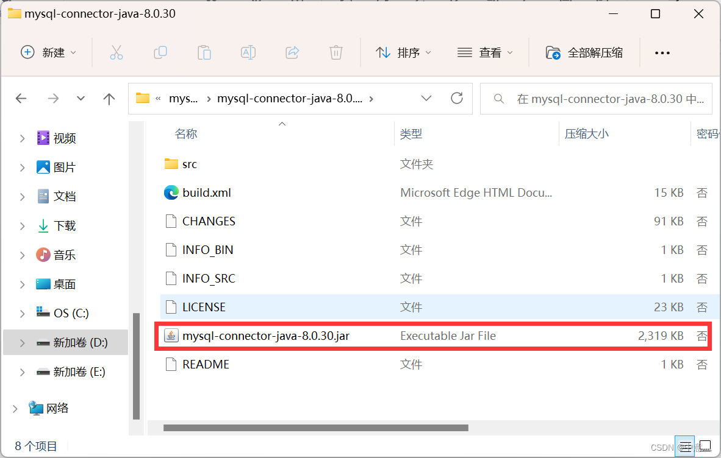
Task: Go back with the left arrow
Action: click(x=21, y=98)
